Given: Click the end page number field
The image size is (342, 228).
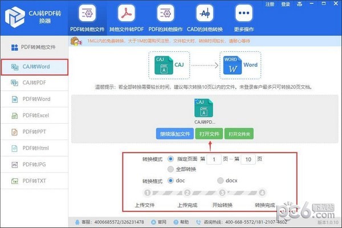Looking at the screenshot, I should point(248,159).
